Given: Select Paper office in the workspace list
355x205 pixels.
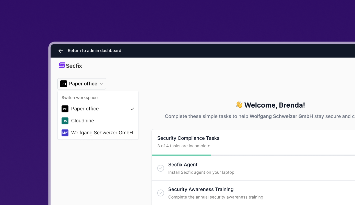Looking at the screenshot, I should click(98, 109).
